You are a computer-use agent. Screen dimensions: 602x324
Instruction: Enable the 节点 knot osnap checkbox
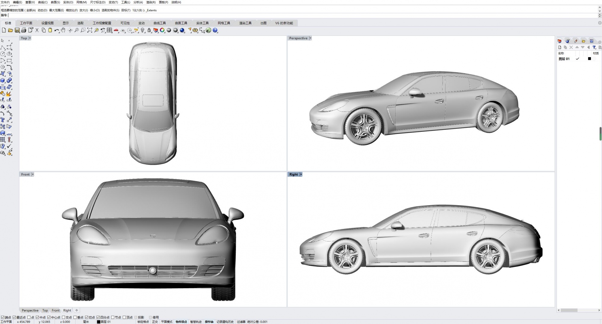tap(113, 317)
